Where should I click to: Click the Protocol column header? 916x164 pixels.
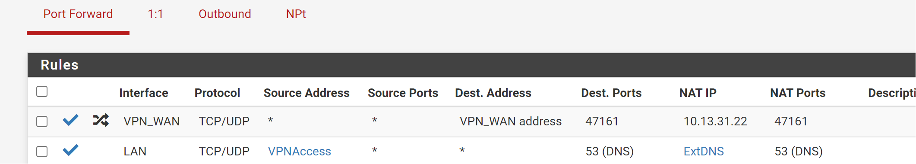coord(217,93)
